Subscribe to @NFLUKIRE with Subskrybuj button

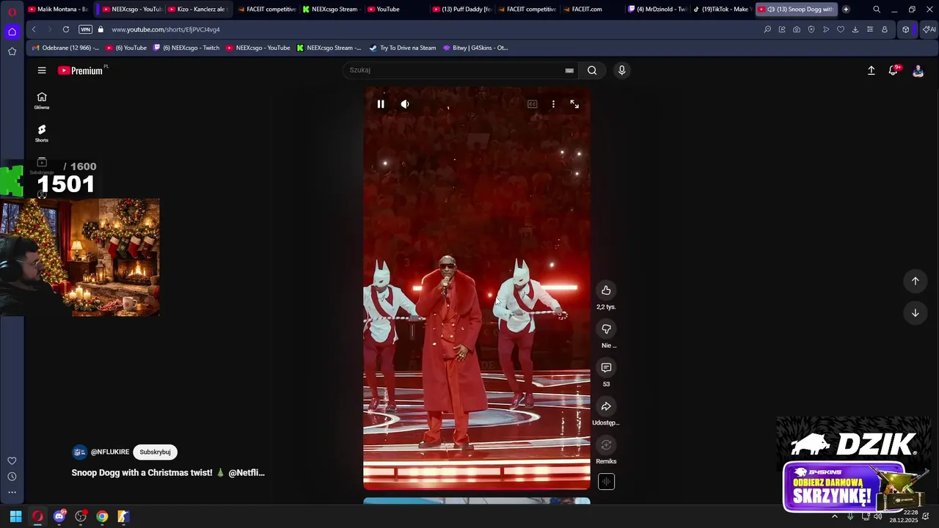155,452
